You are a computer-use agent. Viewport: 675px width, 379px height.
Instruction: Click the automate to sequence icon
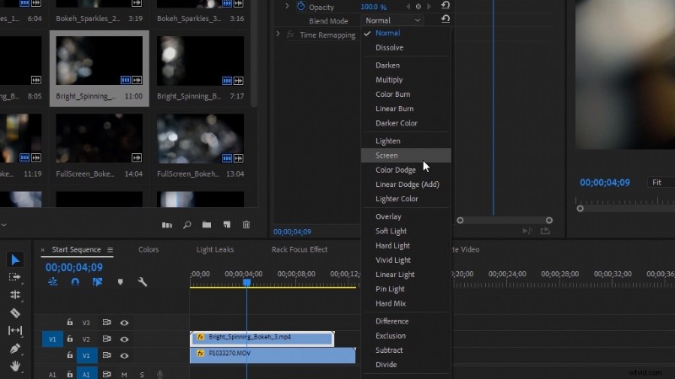click(167, 225)
